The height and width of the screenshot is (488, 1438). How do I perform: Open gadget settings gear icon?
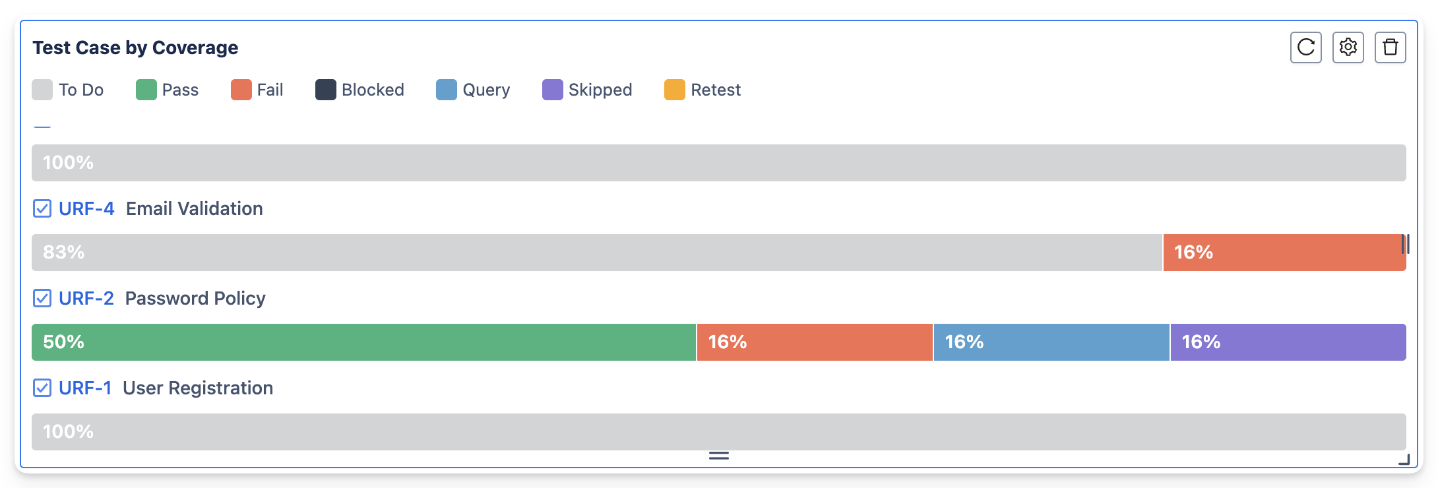point(1348,47)
